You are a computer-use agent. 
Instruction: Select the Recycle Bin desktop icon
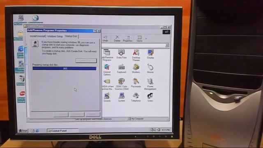21,80
